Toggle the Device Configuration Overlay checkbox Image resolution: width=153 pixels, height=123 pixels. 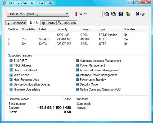[x=11, y=84]
